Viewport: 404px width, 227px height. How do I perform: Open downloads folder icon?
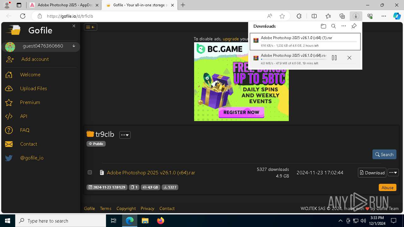tap(323, 26)
